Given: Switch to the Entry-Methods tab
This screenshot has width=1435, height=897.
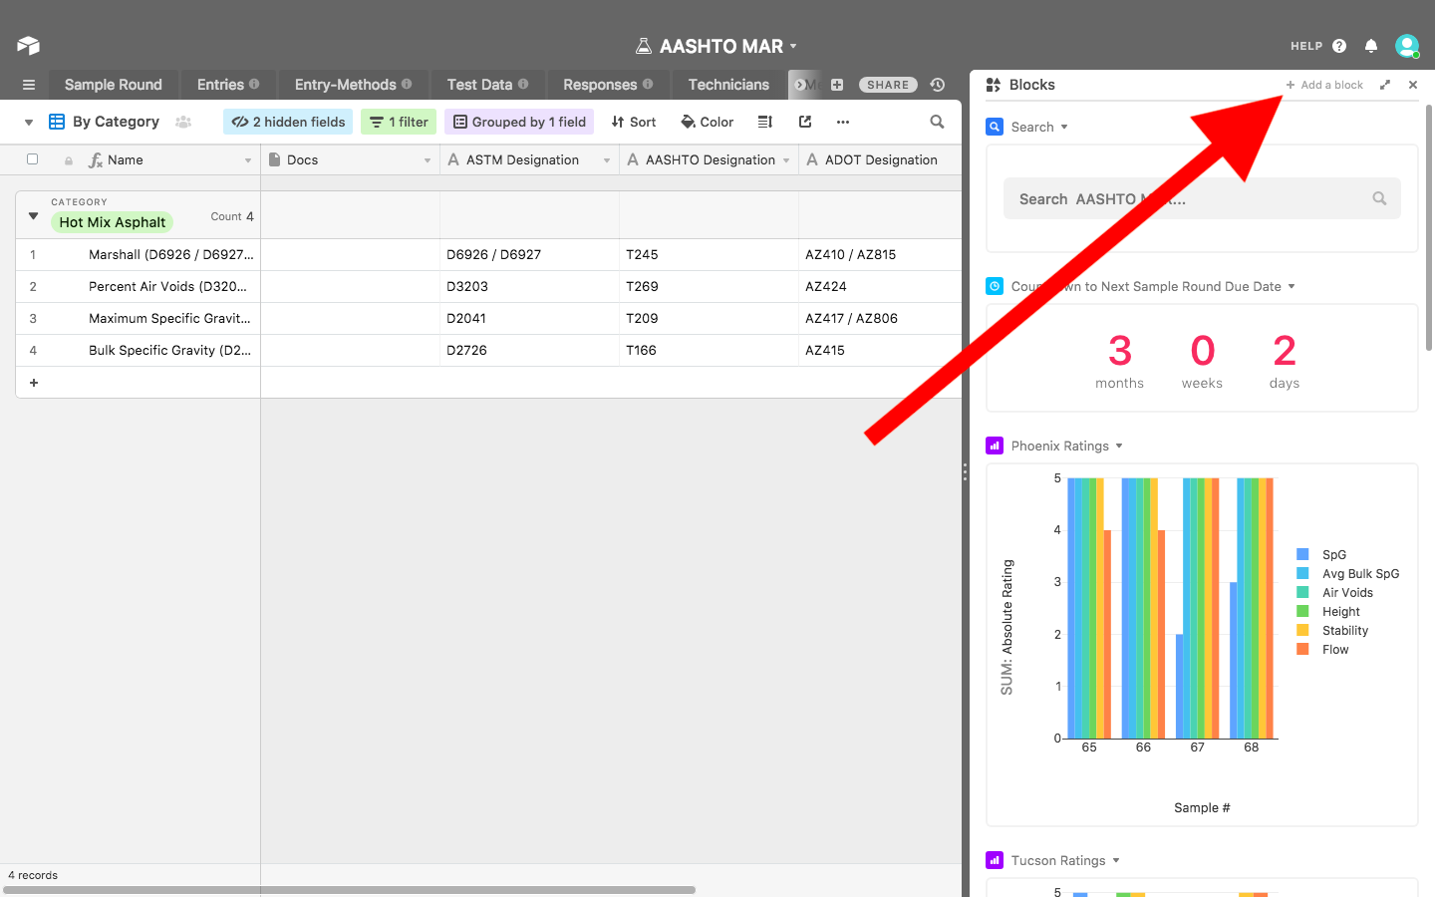Looking at the screenshot, I should (353, 85).
